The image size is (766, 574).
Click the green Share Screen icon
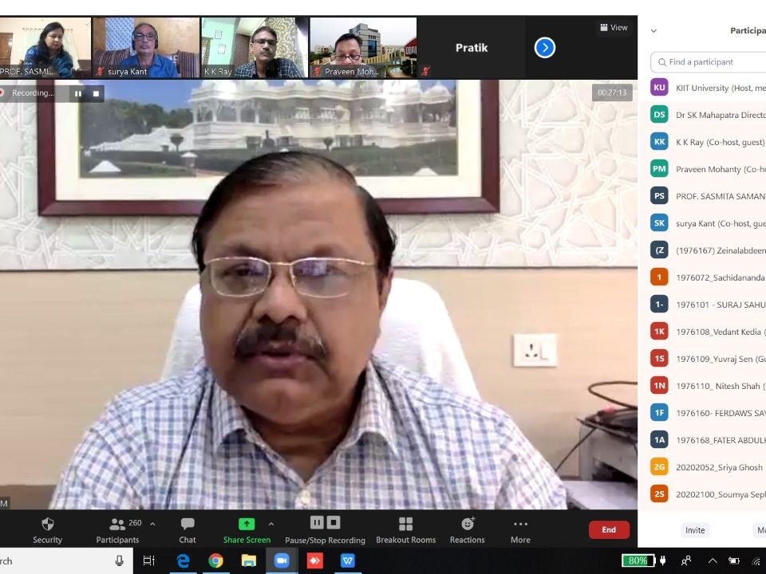247,524
